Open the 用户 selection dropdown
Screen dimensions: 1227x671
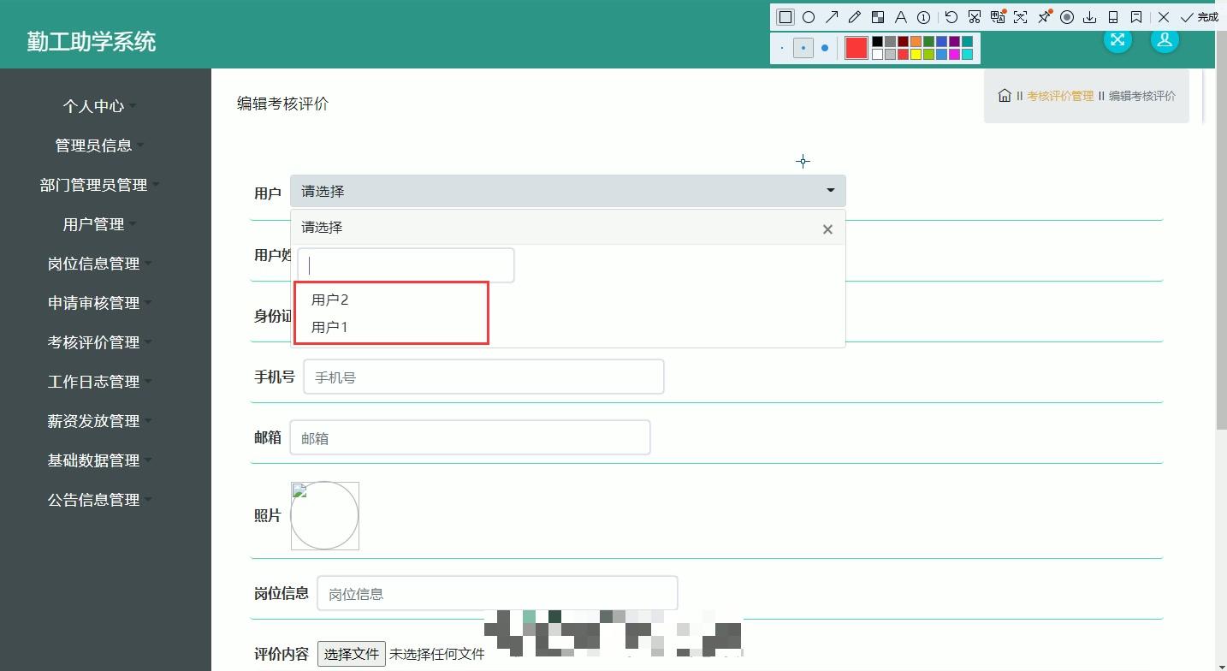tap(566, 190)
